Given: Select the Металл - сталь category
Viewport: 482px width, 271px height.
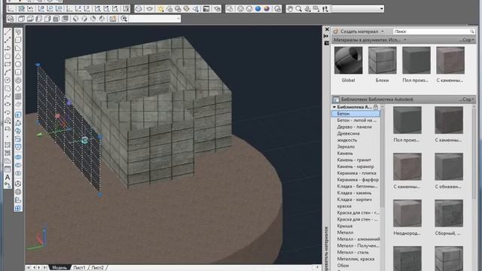Looking at the screenshot, I should coord(352,252).
